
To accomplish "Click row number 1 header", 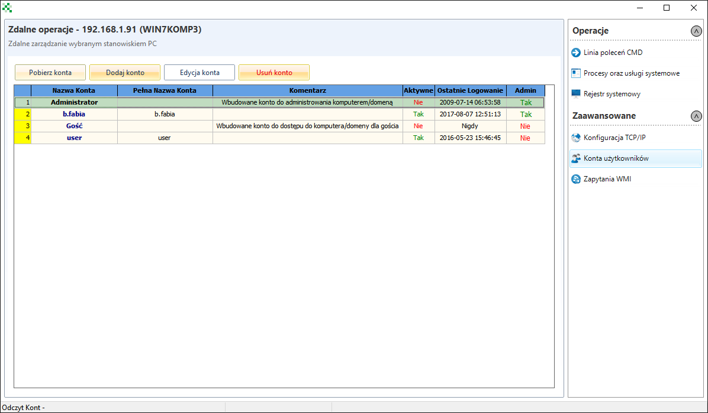I will coord(22,102).
